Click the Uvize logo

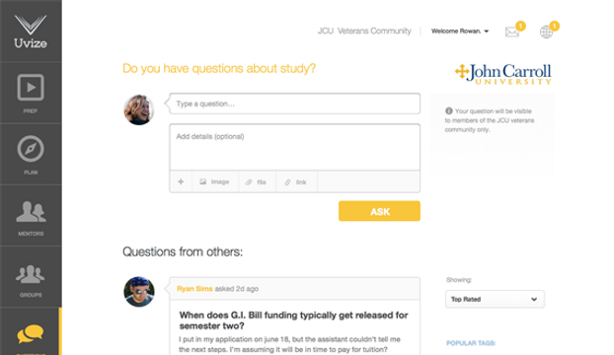coord(31,32)
